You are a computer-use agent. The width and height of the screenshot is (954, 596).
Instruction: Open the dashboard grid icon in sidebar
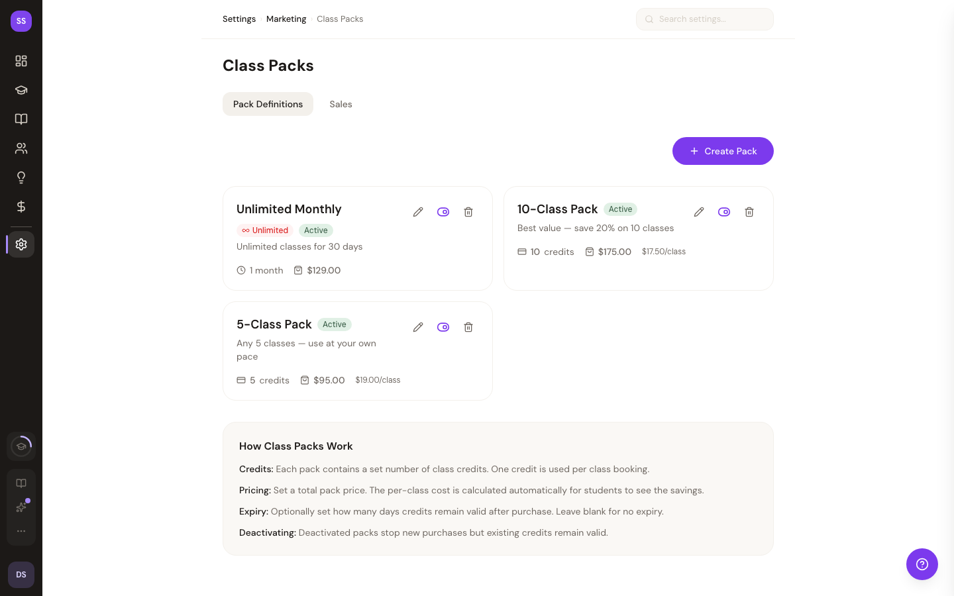click(21, 61)
